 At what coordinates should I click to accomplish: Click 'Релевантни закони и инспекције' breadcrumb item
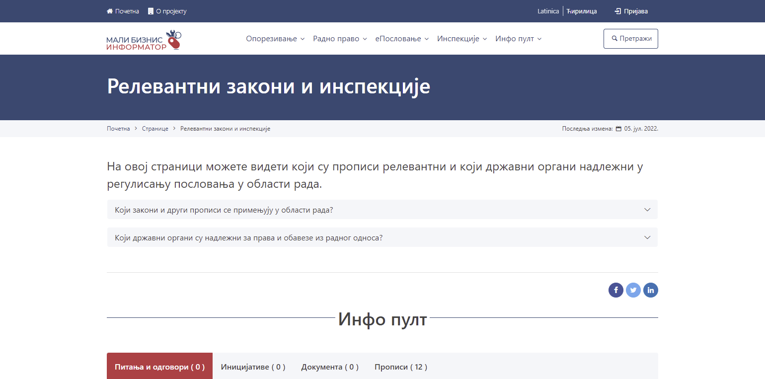[225, 129]
